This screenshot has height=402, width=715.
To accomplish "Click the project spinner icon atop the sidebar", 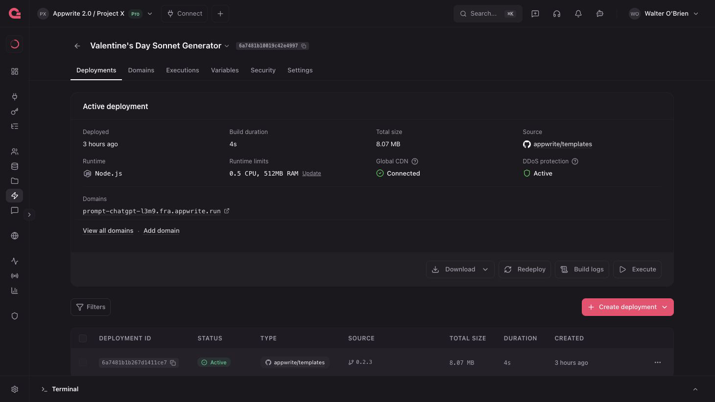I will (15, 44).
